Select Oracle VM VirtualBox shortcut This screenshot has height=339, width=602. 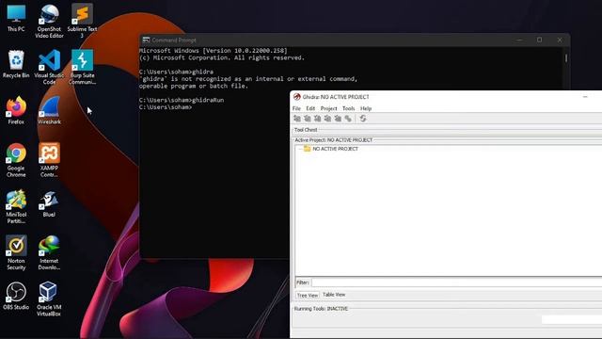49,299
